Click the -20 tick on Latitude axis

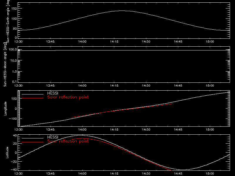click(x=14, y=162)
